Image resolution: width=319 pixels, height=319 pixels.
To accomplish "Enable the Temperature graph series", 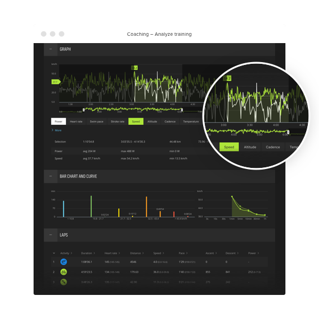I will point(191,121).
